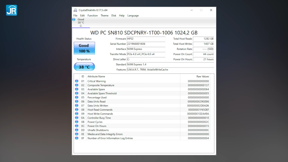Viewport: 288px width, 162px height.
Task: Click the JR logo in corner
Action: pyautogui.click(x=11, y=10)
